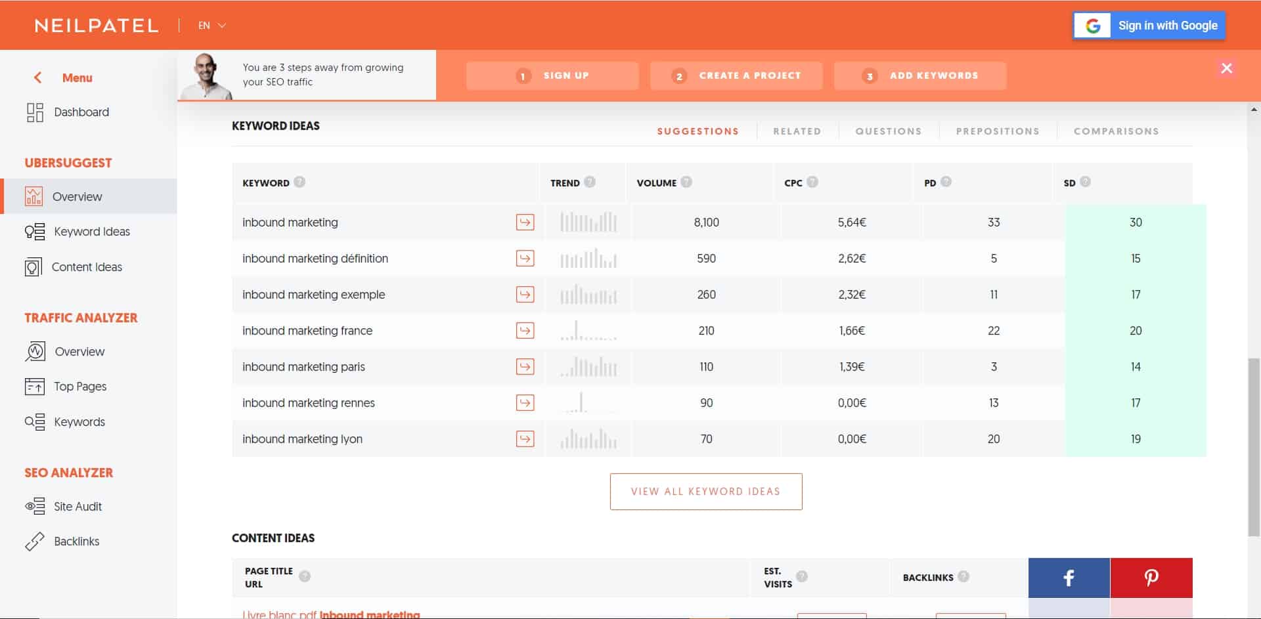Switch to the Comparisons tab
The height and width of the screenshot is (619, 1261).
coord(1116,131)
